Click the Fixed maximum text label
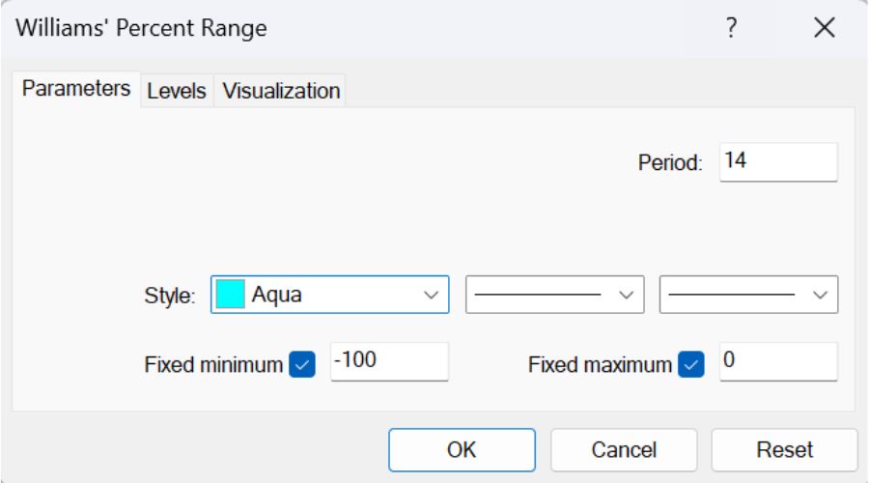 (x=600, y=365)
